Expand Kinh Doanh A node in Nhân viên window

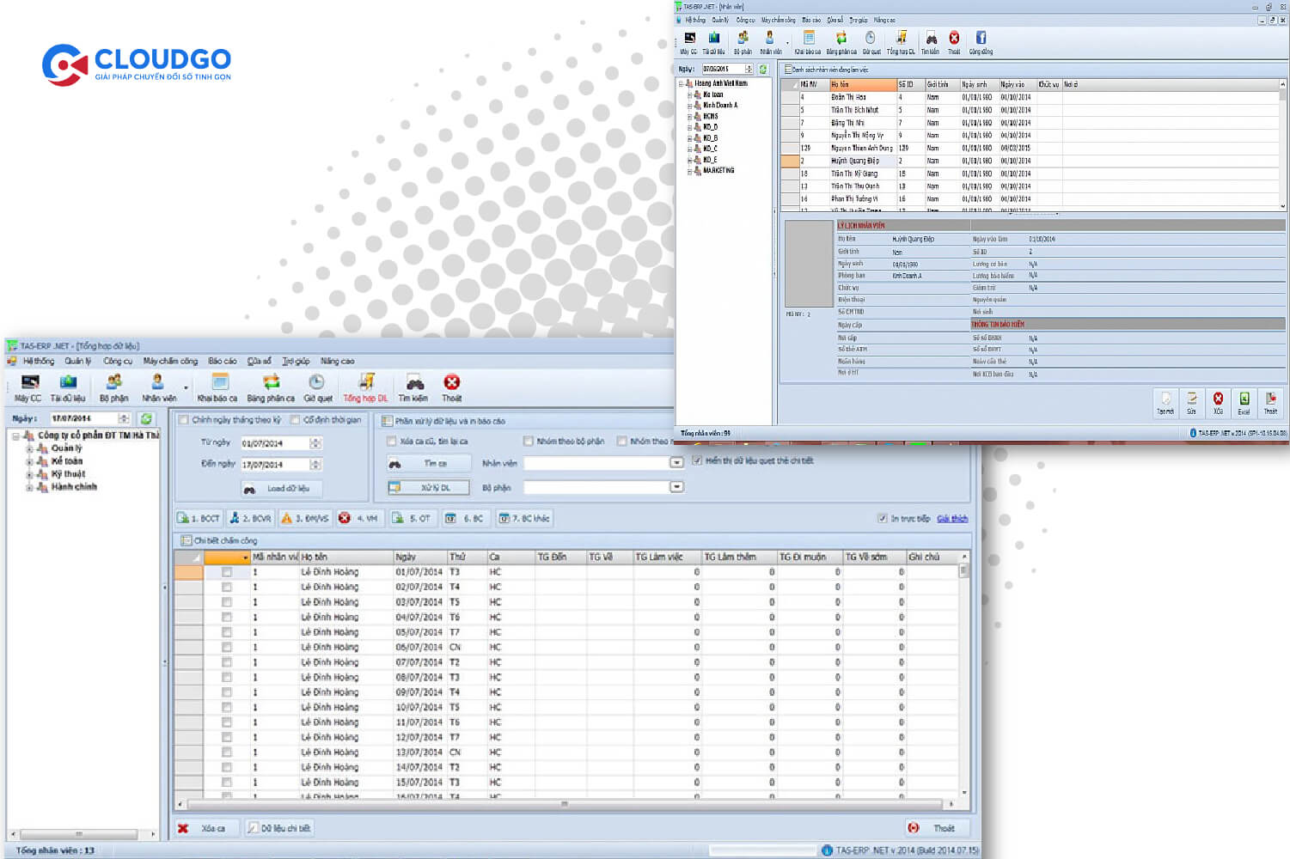click(689, 105)
